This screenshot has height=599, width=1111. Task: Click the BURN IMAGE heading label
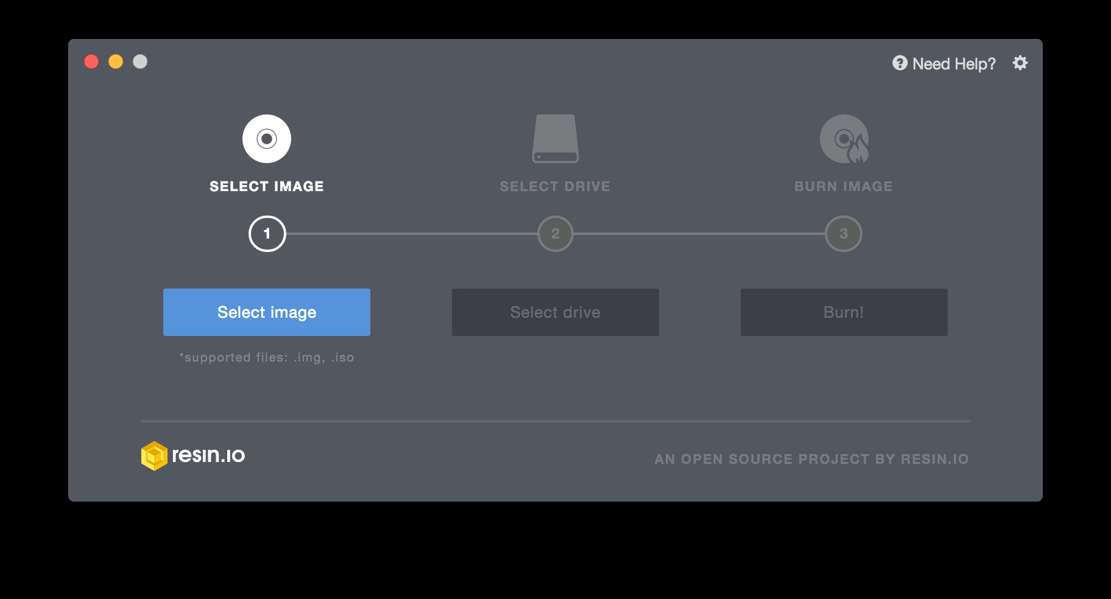[x=844, y=186]
